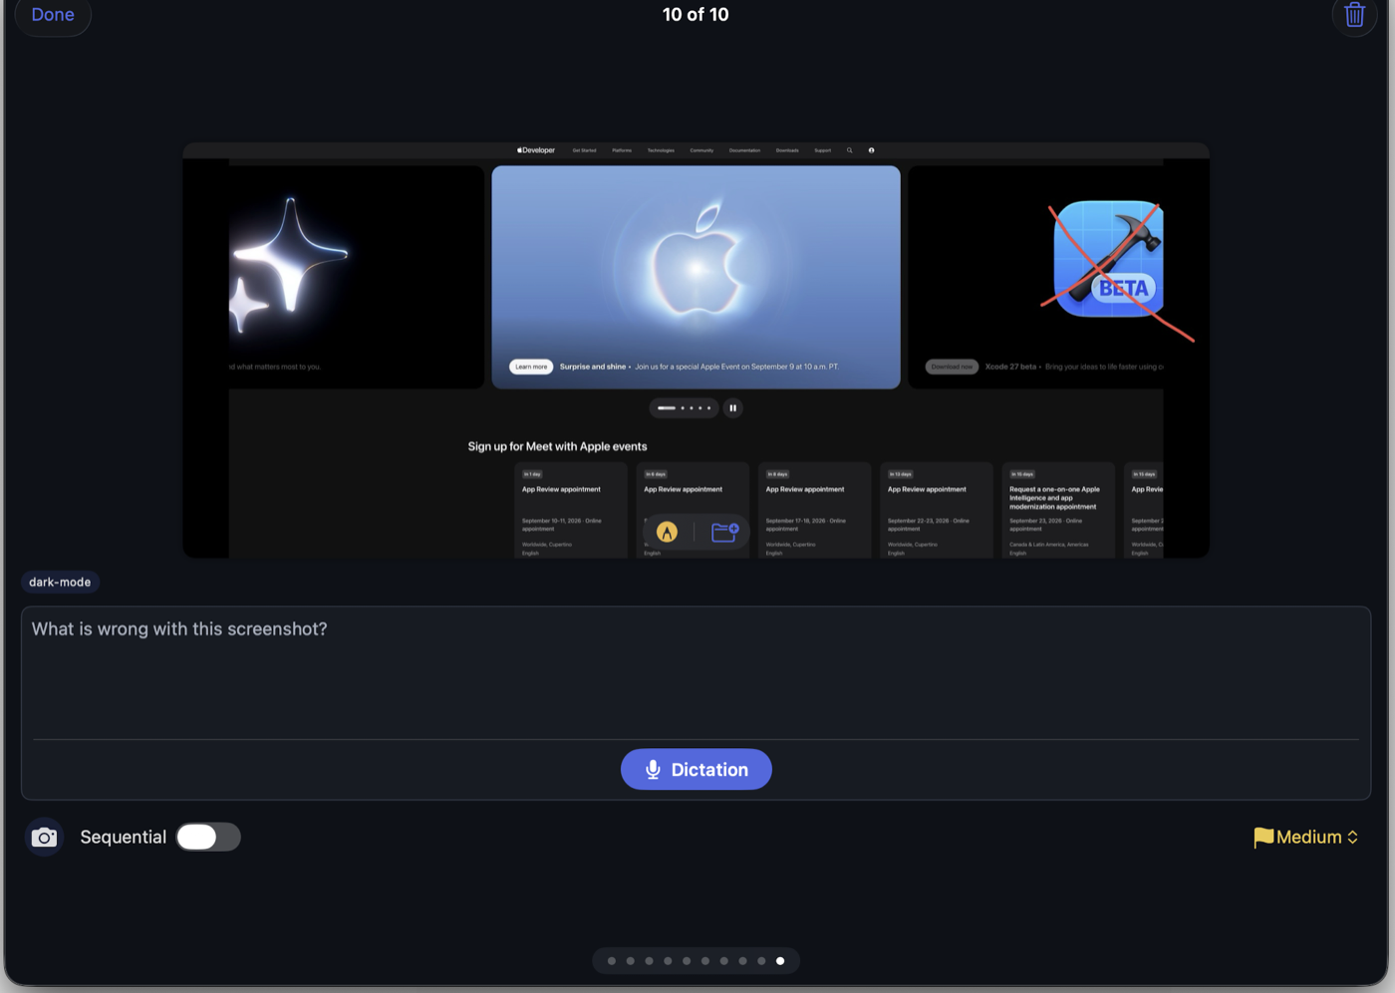This screenshot has width=1395, height=993.
Task: Click 'Sign up for Meet with Apple events' heading
Action: coord(557,446)
